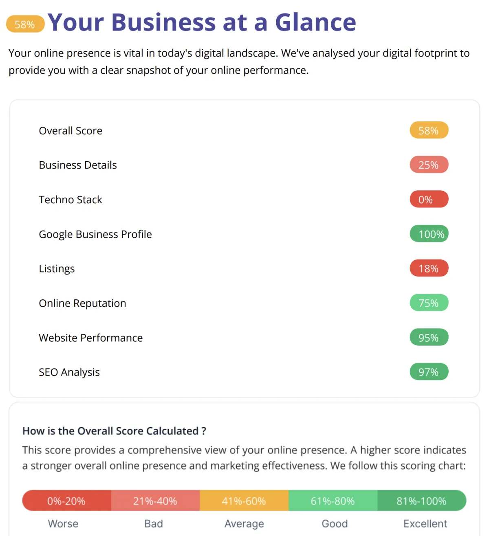Image resolution: width=489 pixels, height=536 pixels.
Task: Click the Business Details 25% badge
Action: click(429, 165)
